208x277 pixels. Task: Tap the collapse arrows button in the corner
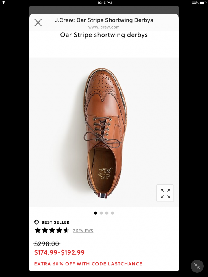pos(197,266)
